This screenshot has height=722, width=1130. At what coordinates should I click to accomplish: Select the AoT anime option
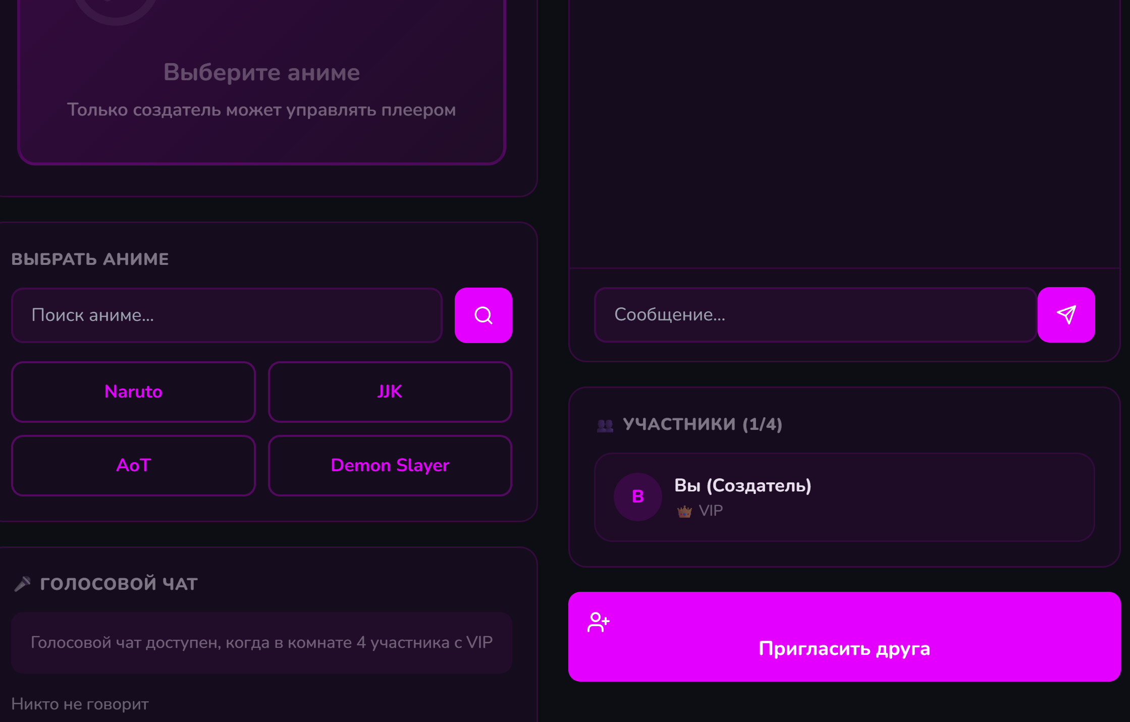coord(133,466)
